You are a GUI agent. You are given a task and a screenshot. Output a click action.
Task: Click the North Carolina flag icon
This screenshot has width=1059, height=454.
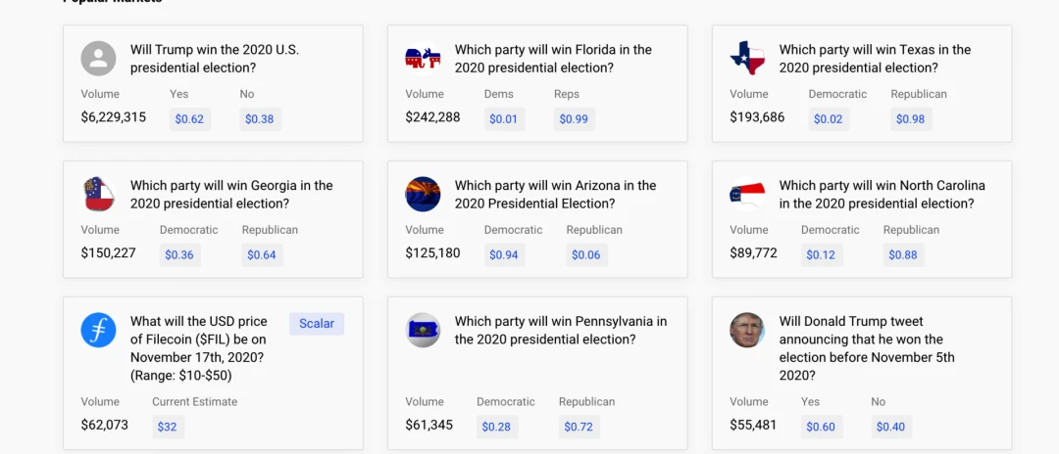pos(747,194)
